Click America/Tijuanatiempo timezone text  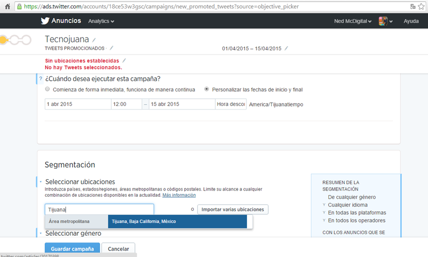coord(276,104)
